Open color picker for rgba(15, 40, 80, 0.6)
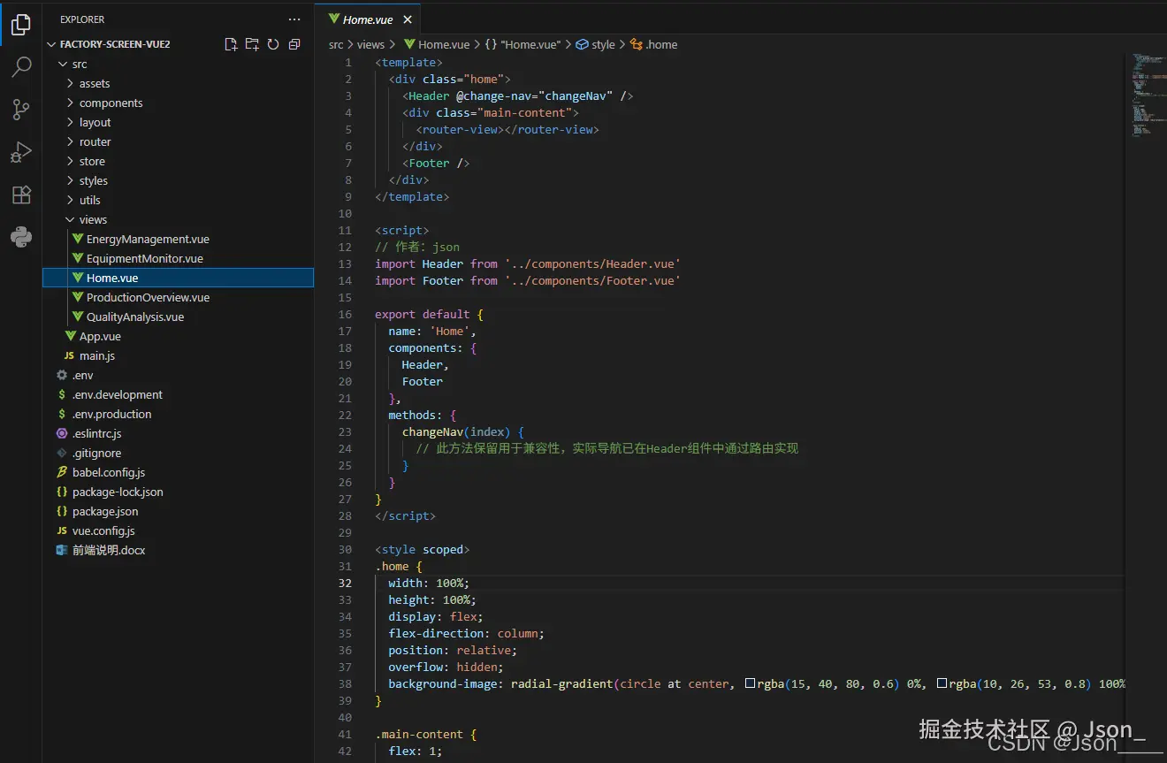This screenshot has height=763, width=1167. pyautogui.click(x=750, y=683)
